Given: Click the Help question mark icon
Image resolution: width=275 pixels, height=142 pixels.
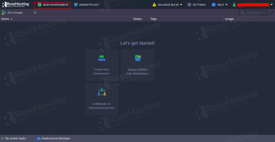Looking at the screenshot, I should click(214, 5).
